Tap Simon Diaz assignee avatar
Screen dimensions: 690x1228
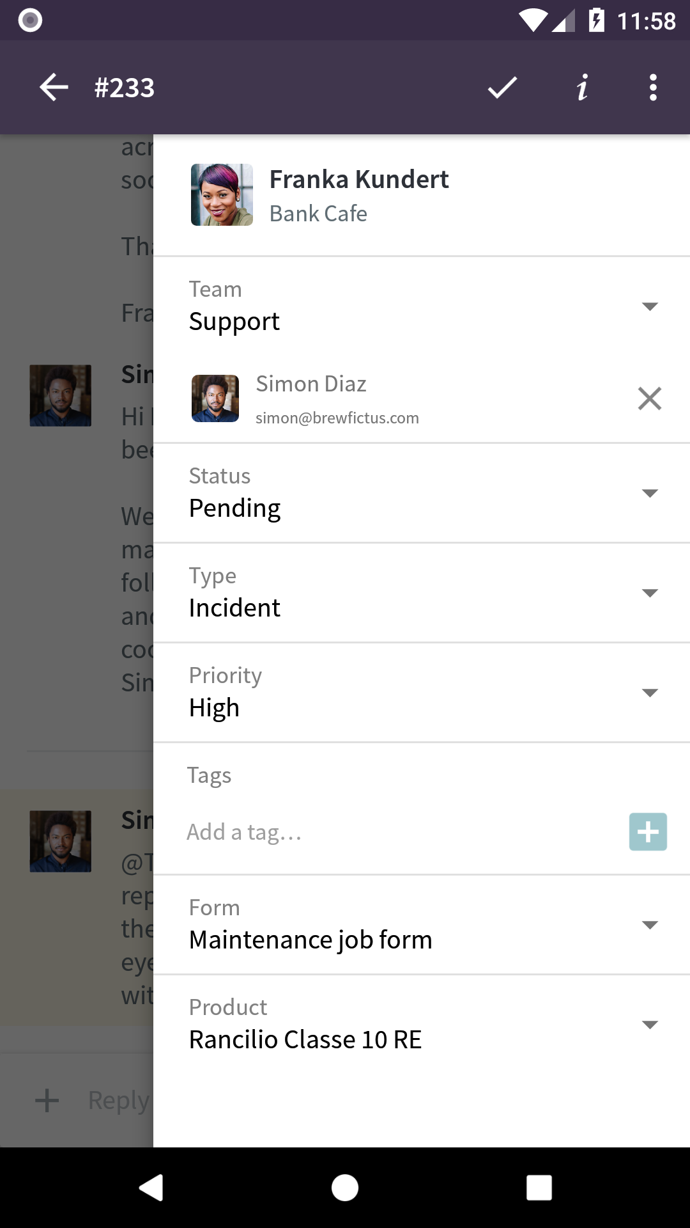click(x=215, y=398)
